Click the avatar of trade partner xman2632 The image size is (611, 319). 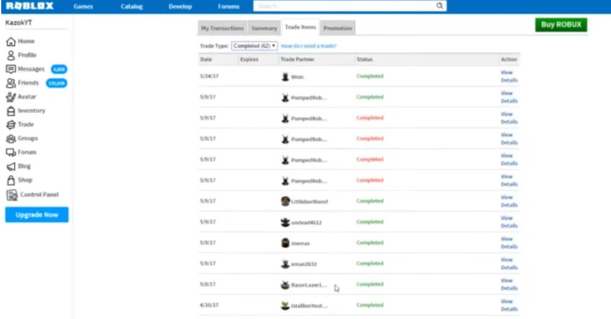tap(285, 263)
